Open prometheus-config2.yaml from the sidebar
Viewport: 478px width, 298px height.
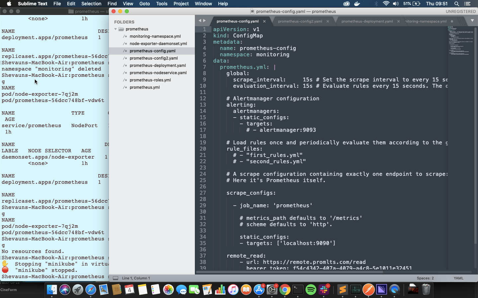(154, 58)
